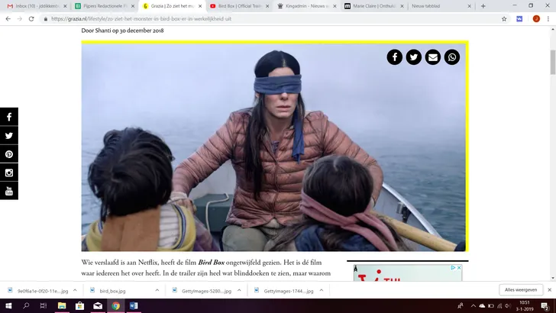Open YouTube from left black sidebar

9,191
